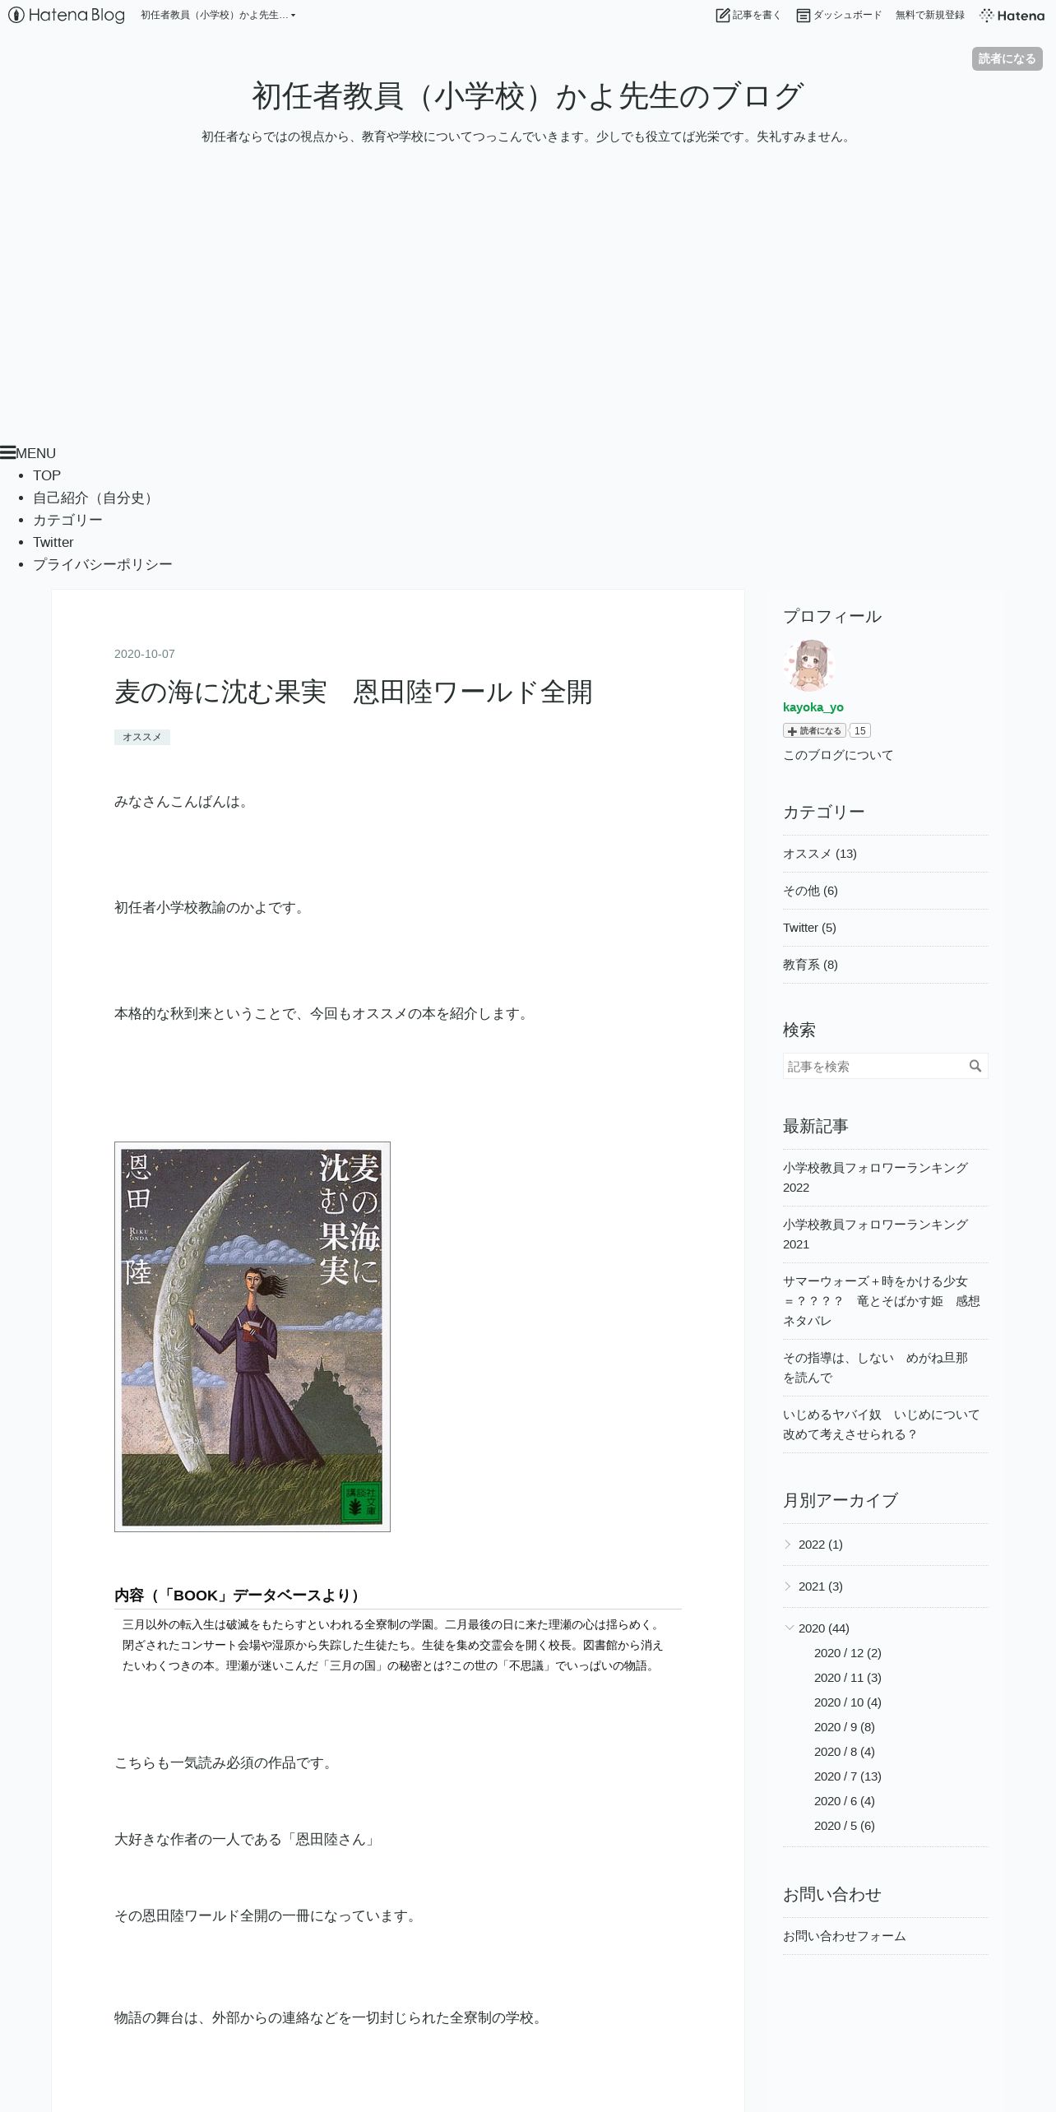Screen dimensions: 1056x2112
Task: Open archive 2020 / 12 (2)
Action: tap(848, 1653)
